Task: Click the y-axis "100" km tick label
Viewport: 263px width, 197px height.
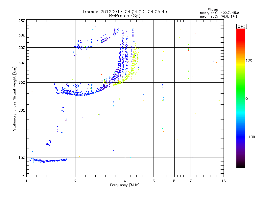Action: tap(22, 158)
